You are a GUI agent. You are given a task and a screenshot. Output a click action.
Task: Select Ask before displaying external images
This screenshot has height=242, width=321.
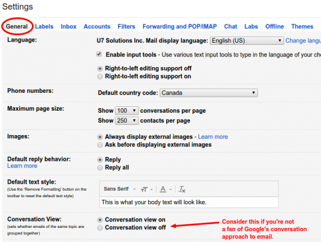click(100, 145)
